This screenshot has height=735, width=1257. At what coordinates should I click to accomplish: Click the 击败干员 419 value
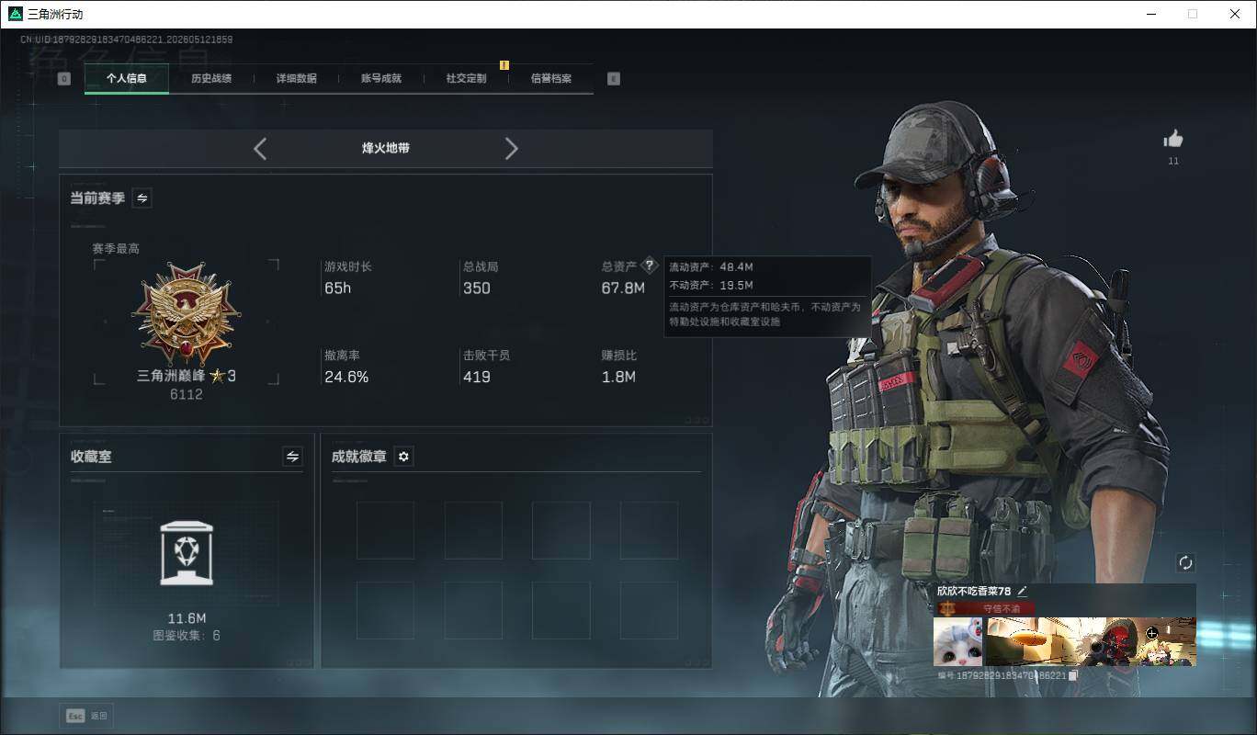pos(477,377)
